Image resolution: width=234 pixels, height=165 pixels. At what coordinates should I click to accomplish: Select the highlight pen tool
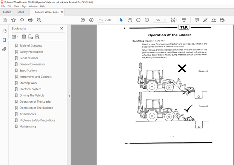[205, 20]
